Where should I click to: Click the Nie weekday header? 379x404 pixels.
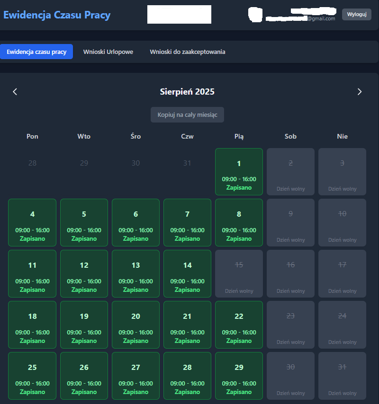click(342, 136)
